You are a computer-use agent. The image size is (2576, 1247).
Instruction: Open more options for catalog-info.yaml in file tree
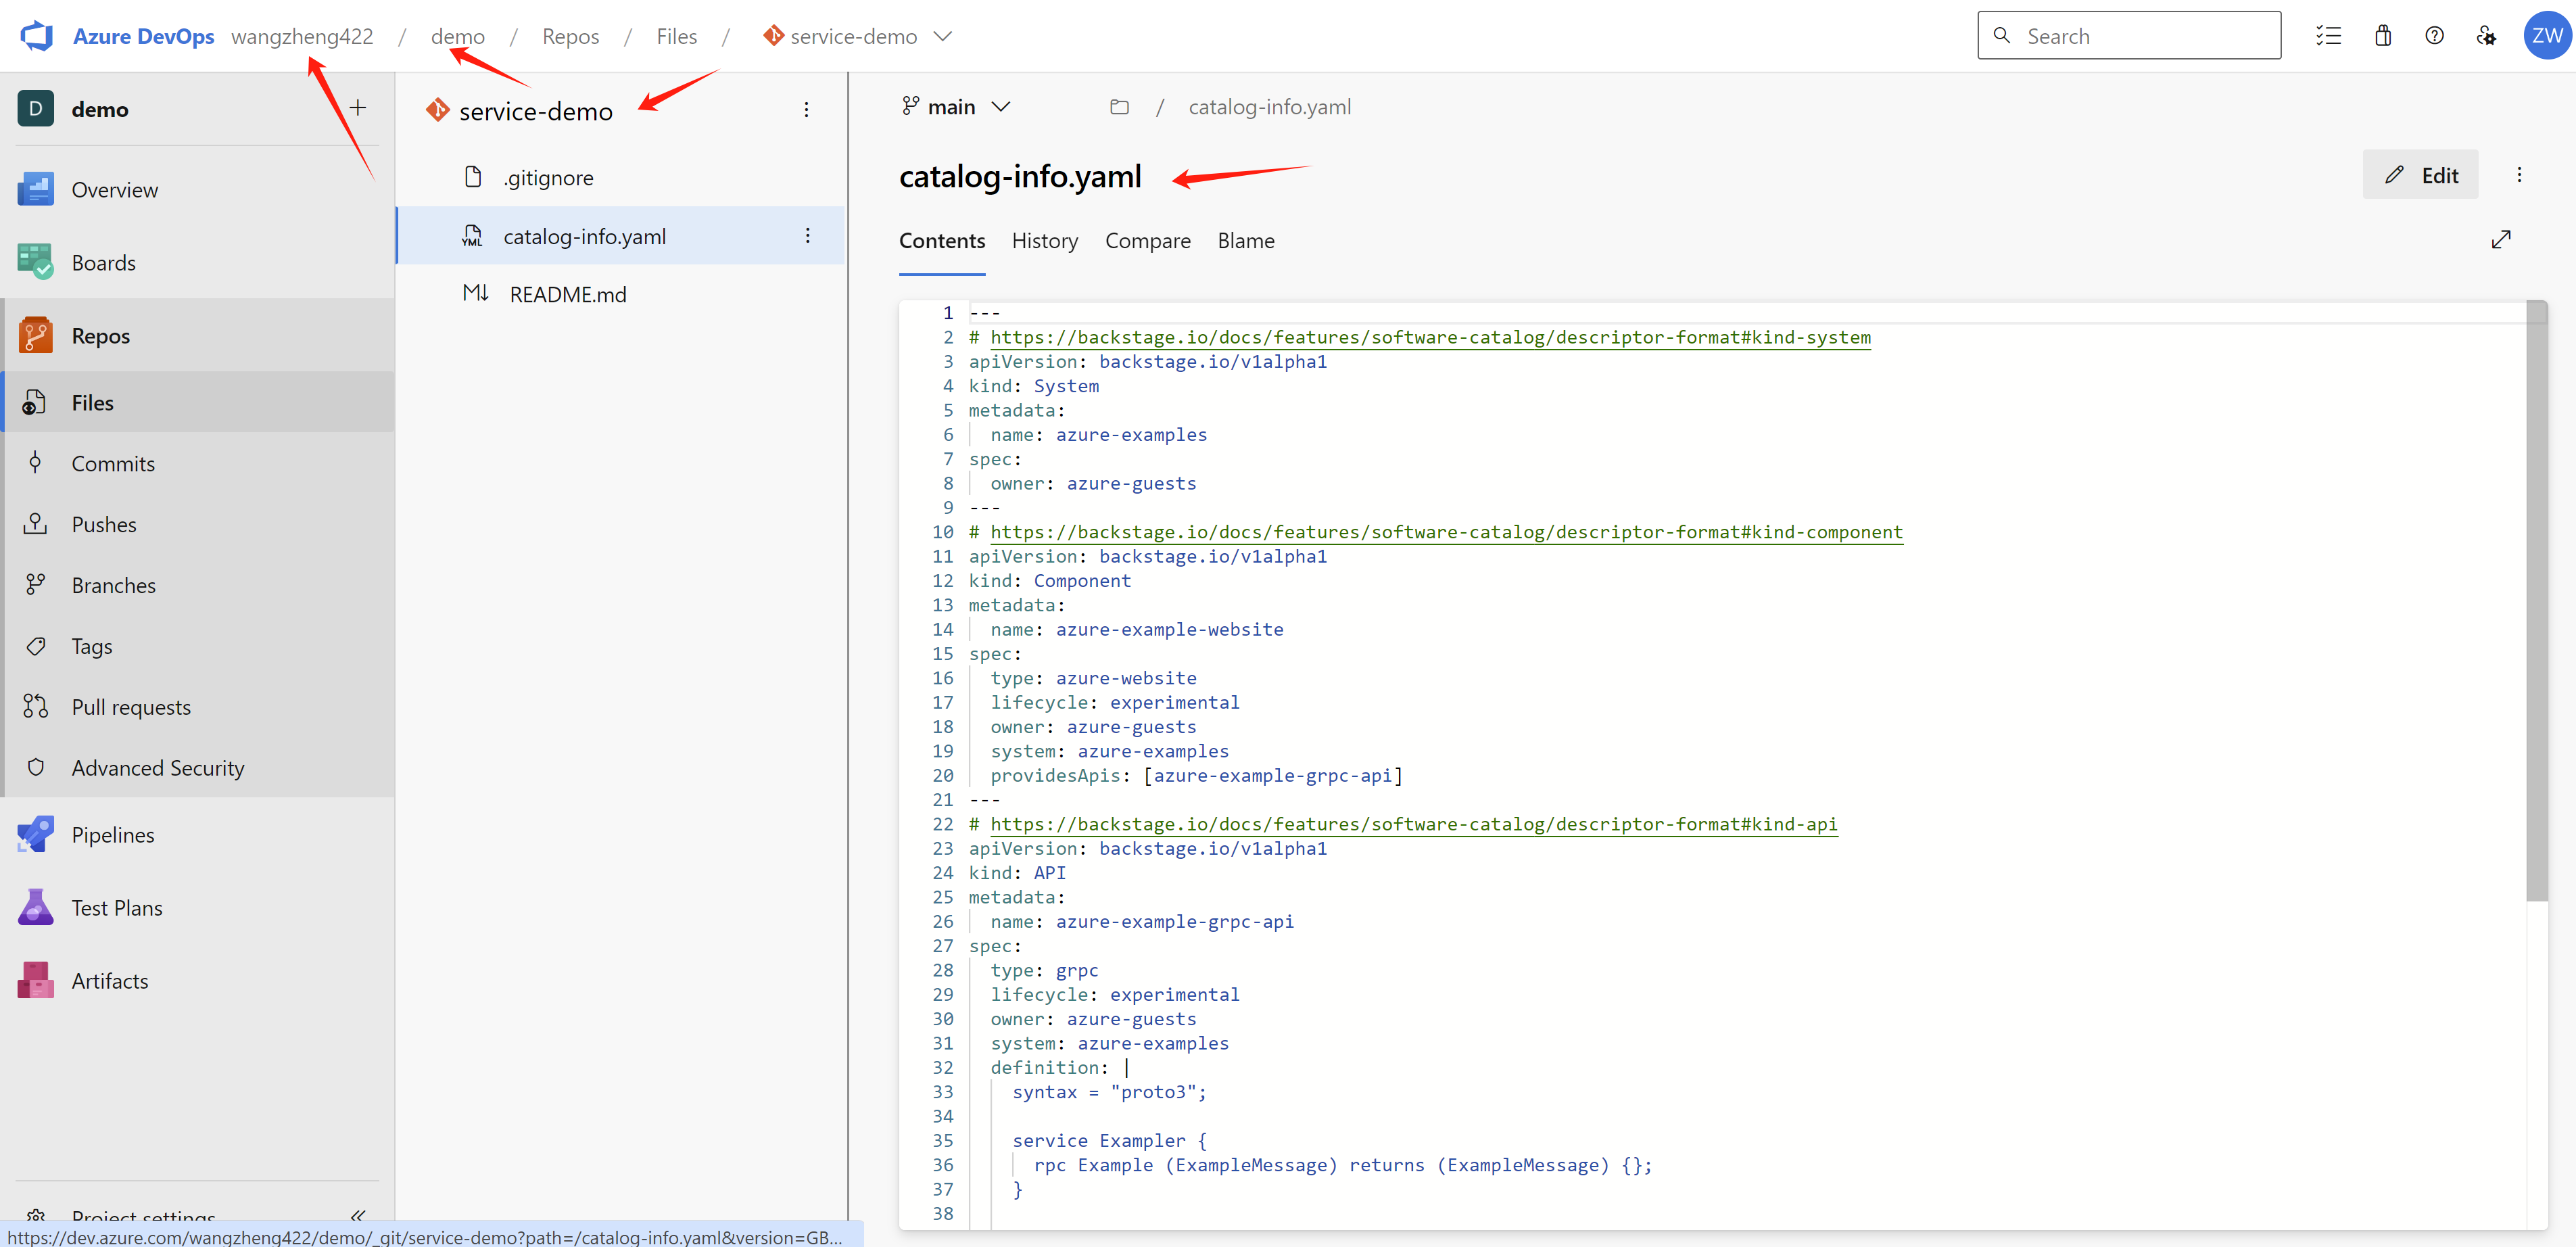[807, 236]
